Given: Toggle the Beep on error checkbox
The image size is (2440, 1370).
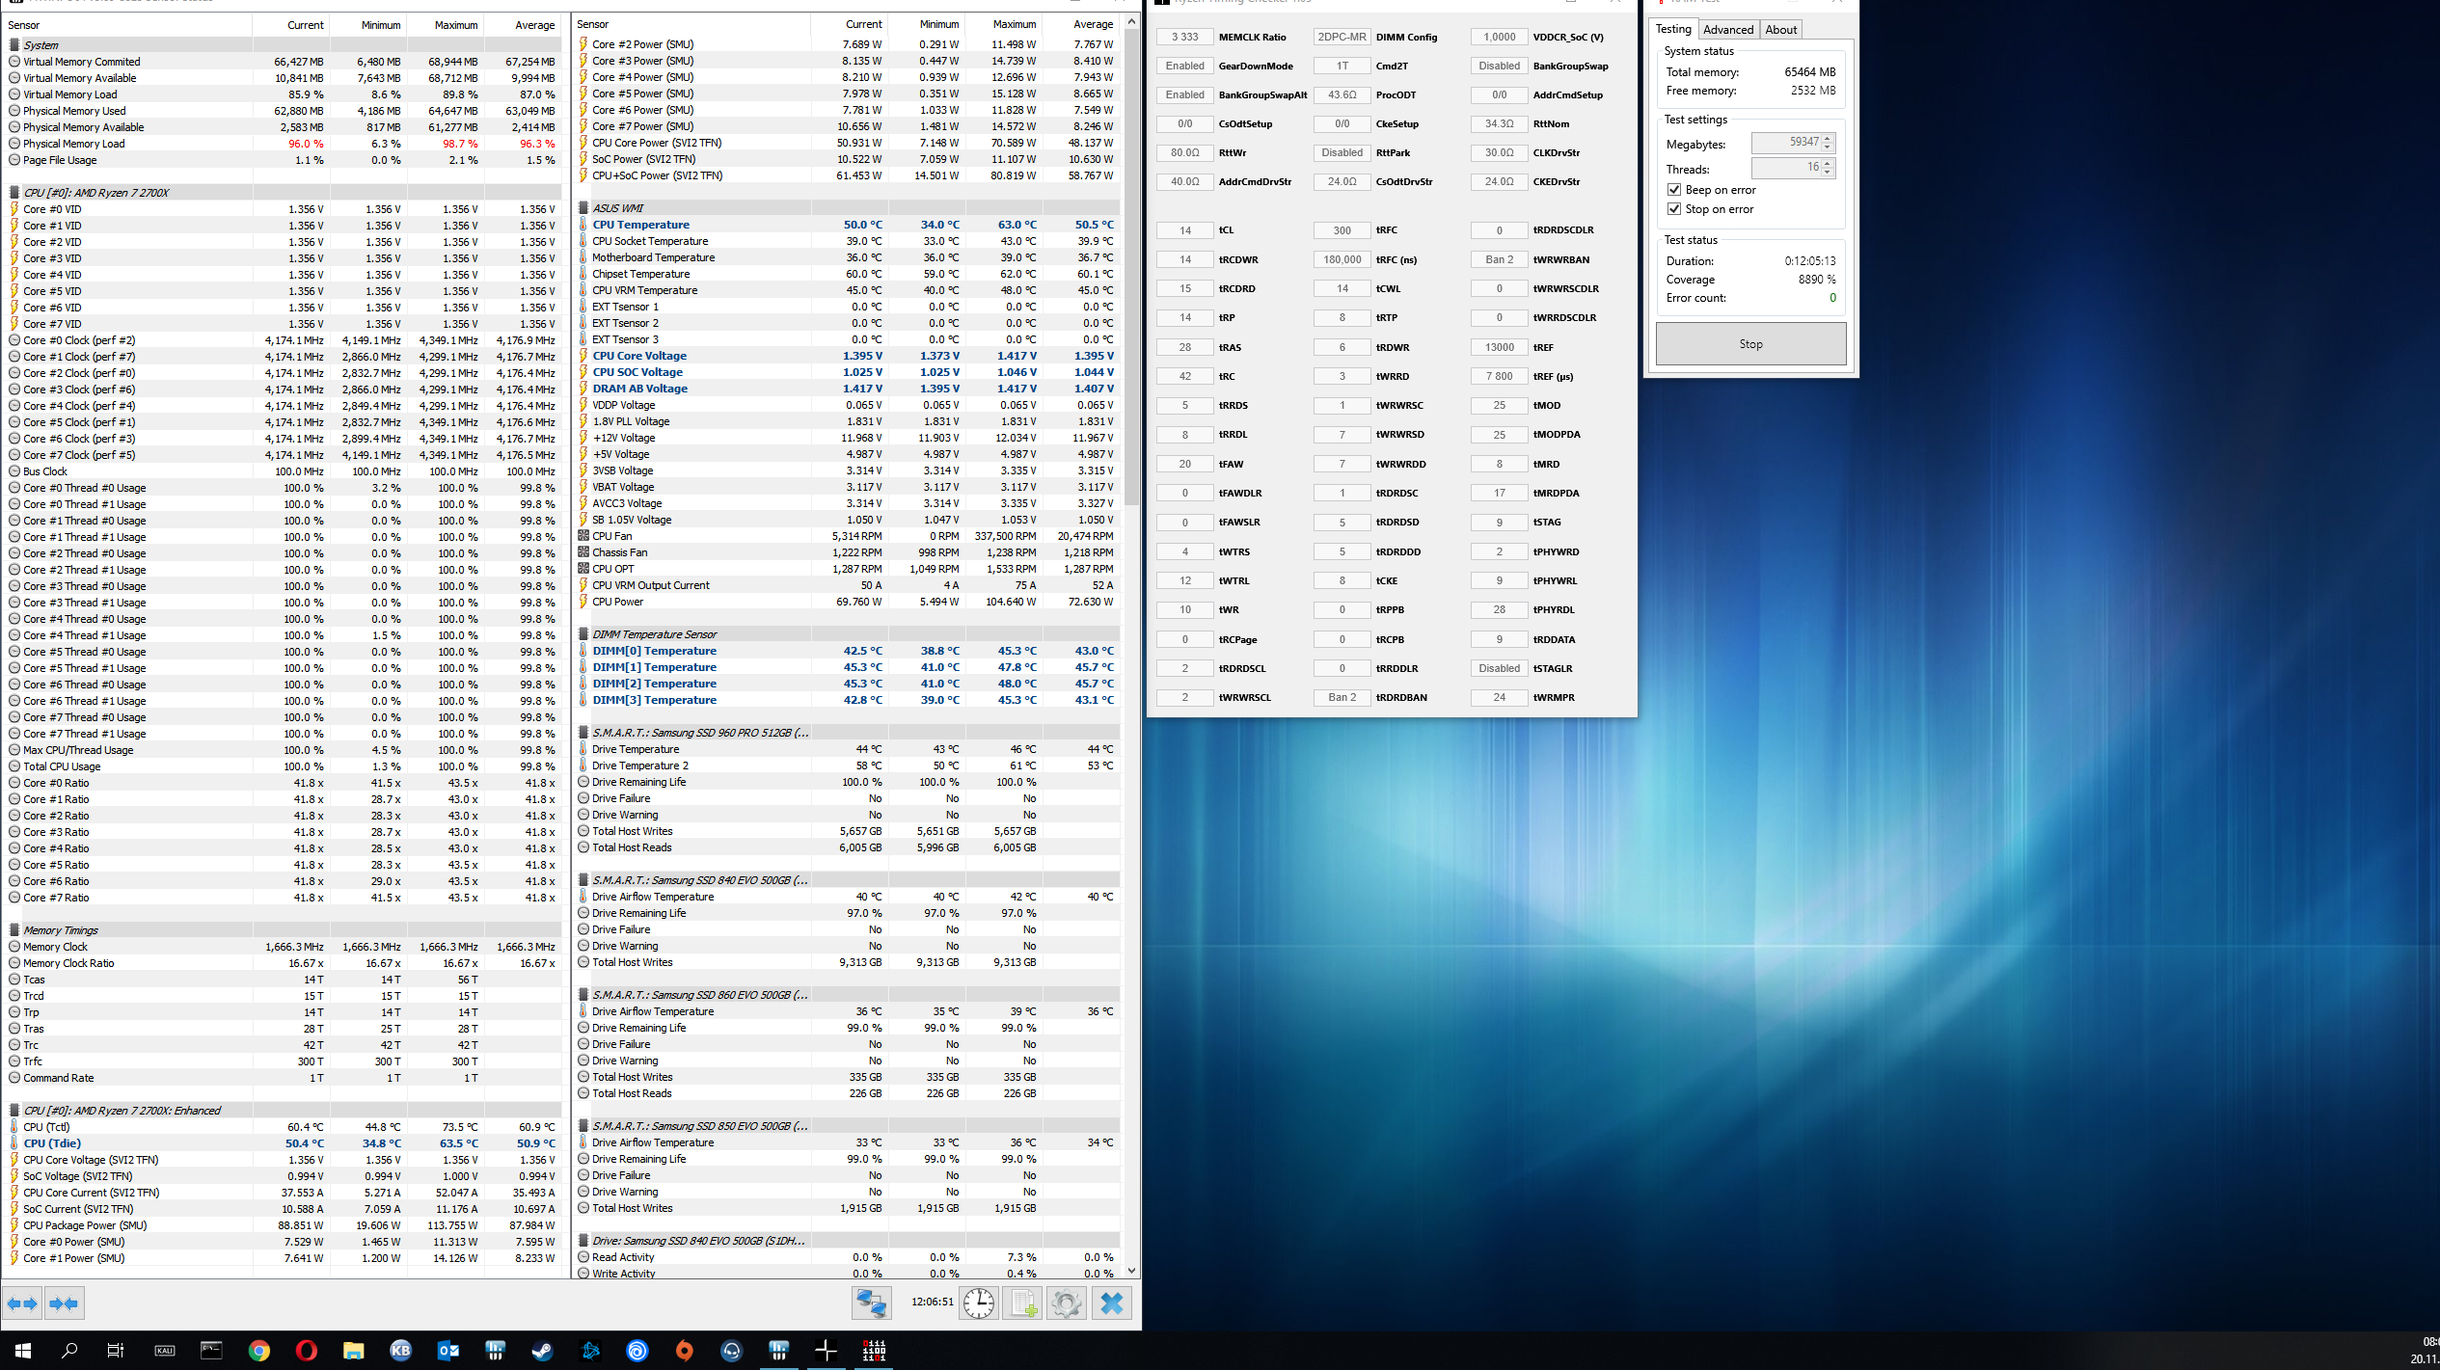Looking at the screenshot, I should [1674, 190].
